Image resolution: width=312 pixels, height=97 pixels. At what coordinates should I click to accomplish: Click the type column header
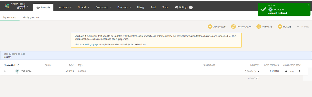[71, 65]
